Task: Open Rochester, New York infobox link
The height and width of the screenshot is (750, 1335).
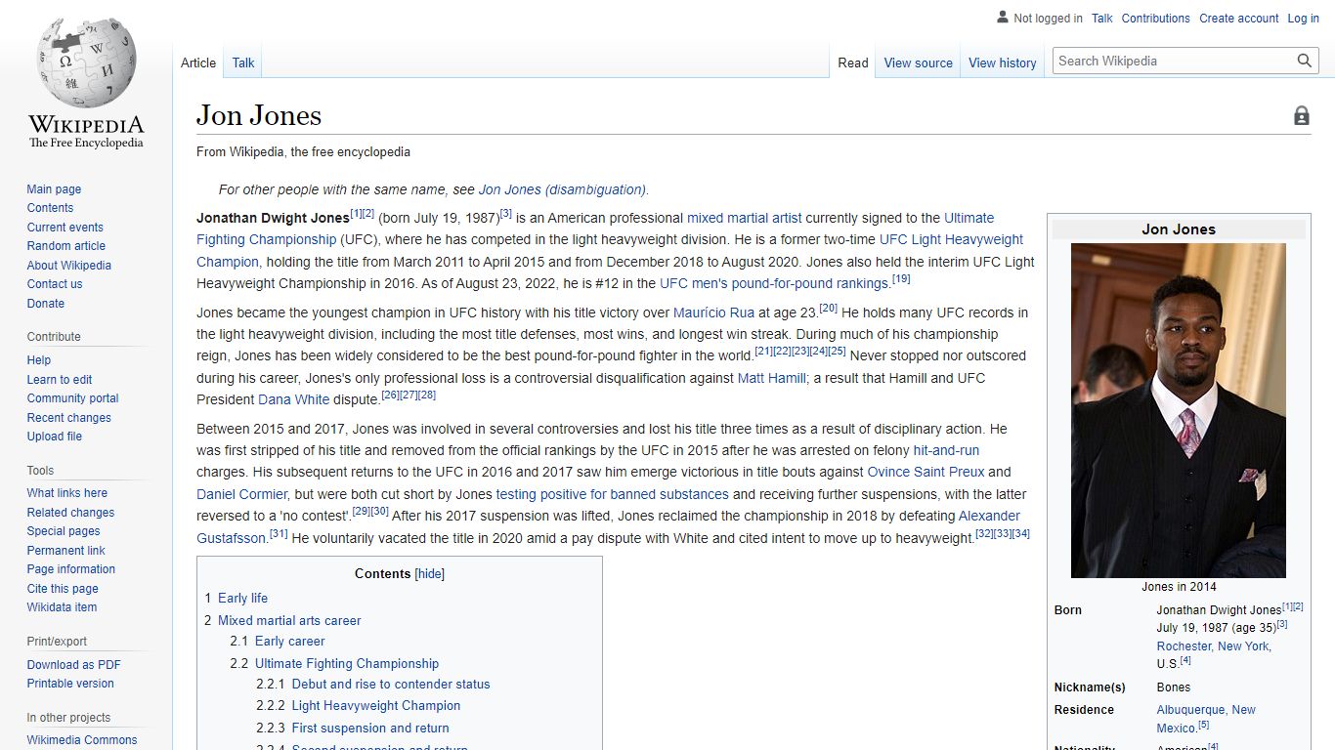Action: pos(1213,646)
